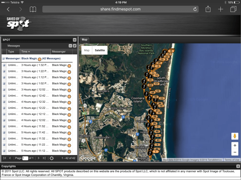Click the Saved by SPOT logo
Viewport: 241px width, 180px height.
(x=19, y=23)
